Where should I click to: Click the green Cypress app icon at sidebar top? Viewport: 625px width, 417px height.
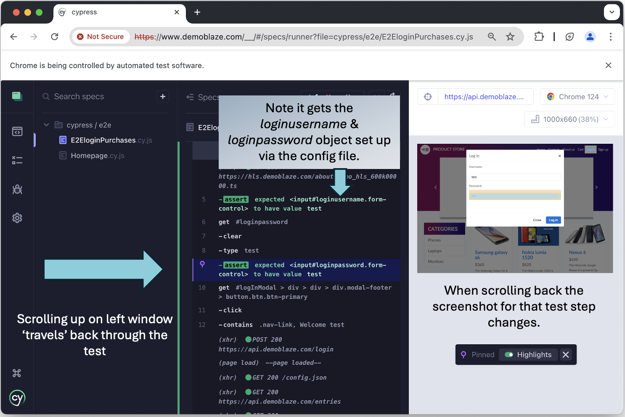[17, 96]
